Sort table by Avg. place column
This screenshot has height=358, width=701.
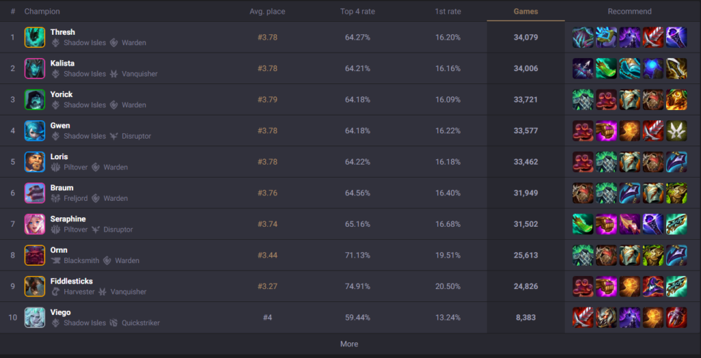(x=267, y=12)
